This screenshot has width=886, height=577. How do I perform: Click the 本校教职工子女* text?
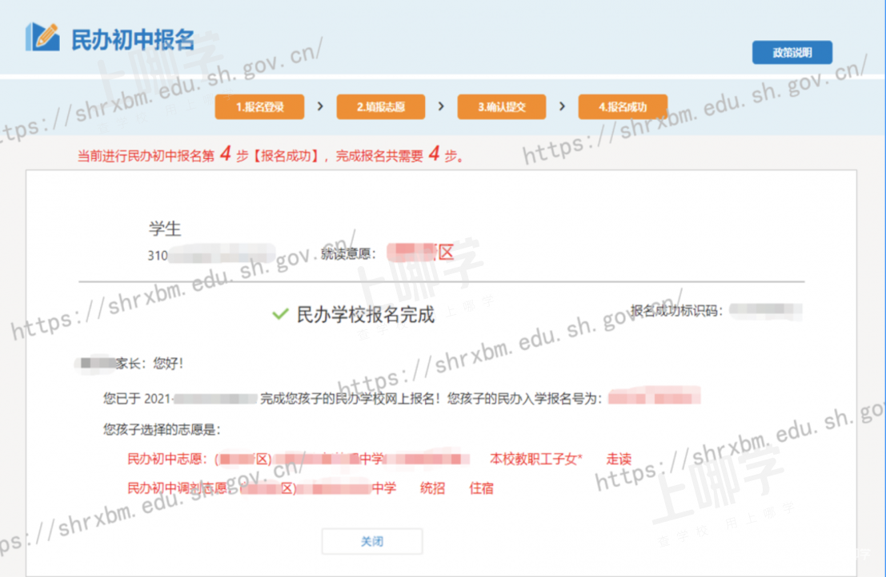pyautogui.click(x=535, y=460)
